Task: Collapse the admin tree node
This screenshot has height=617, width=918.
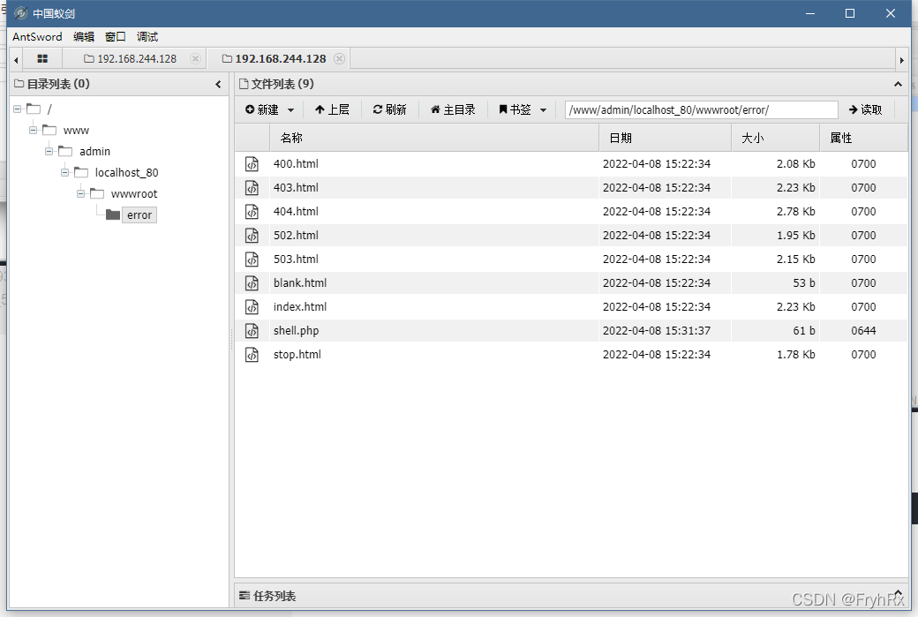Action: click(x=49, y=151)
